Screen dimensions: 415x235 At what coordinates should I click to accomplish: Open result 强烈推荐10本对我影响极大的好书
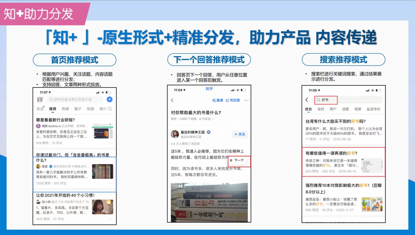click(343, 188)
